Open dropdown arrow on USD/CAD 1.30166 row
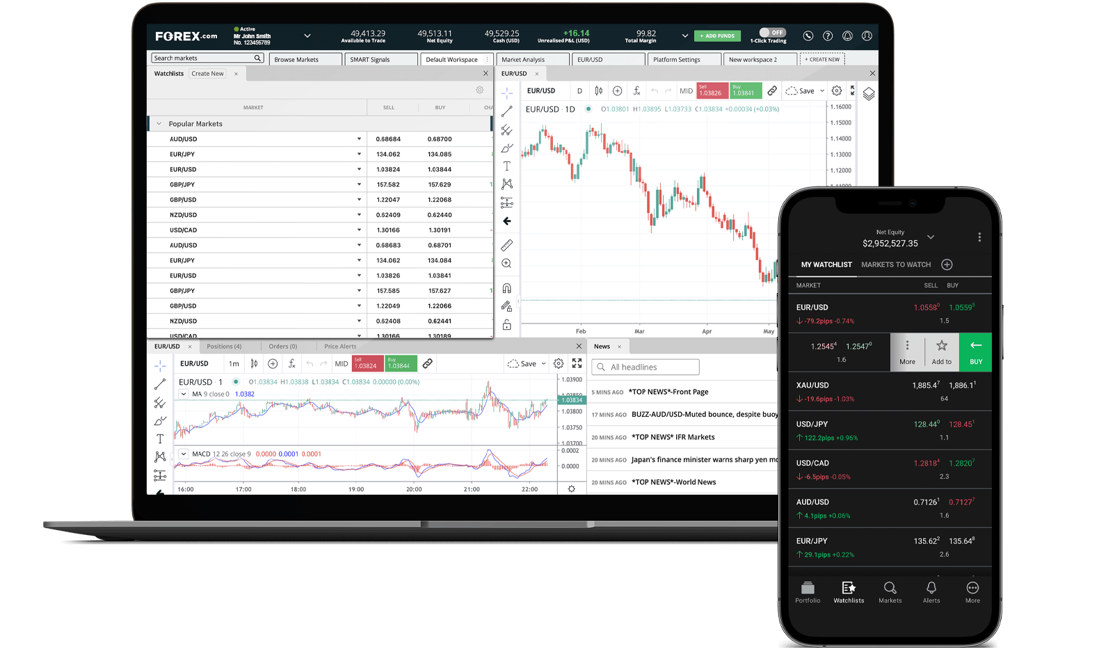Viewport: 1115px width, 654px height. point(360,230)
